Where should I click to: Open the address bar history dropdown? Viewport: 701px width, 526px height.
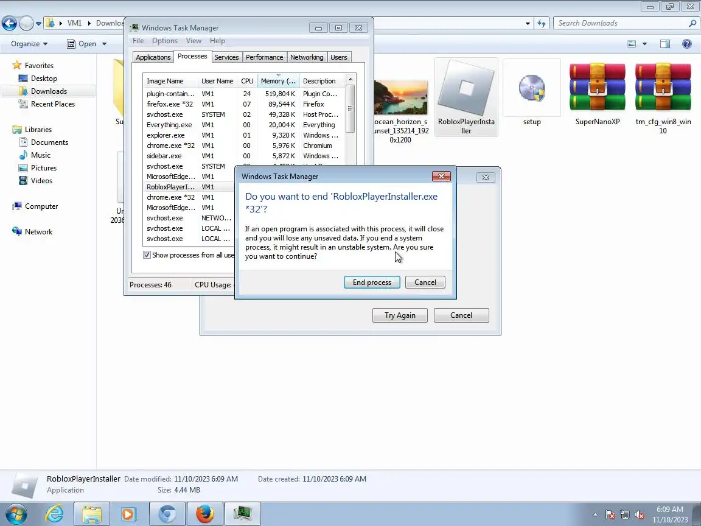coord(528,23)
